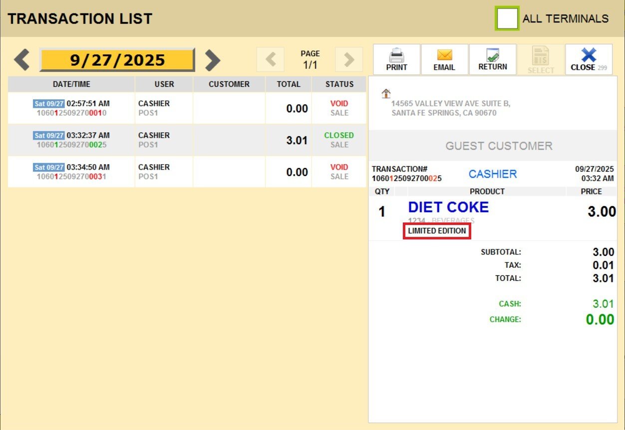Click the Email envelope icon
The image size is (625, 430).
click(x=444, y=55)
